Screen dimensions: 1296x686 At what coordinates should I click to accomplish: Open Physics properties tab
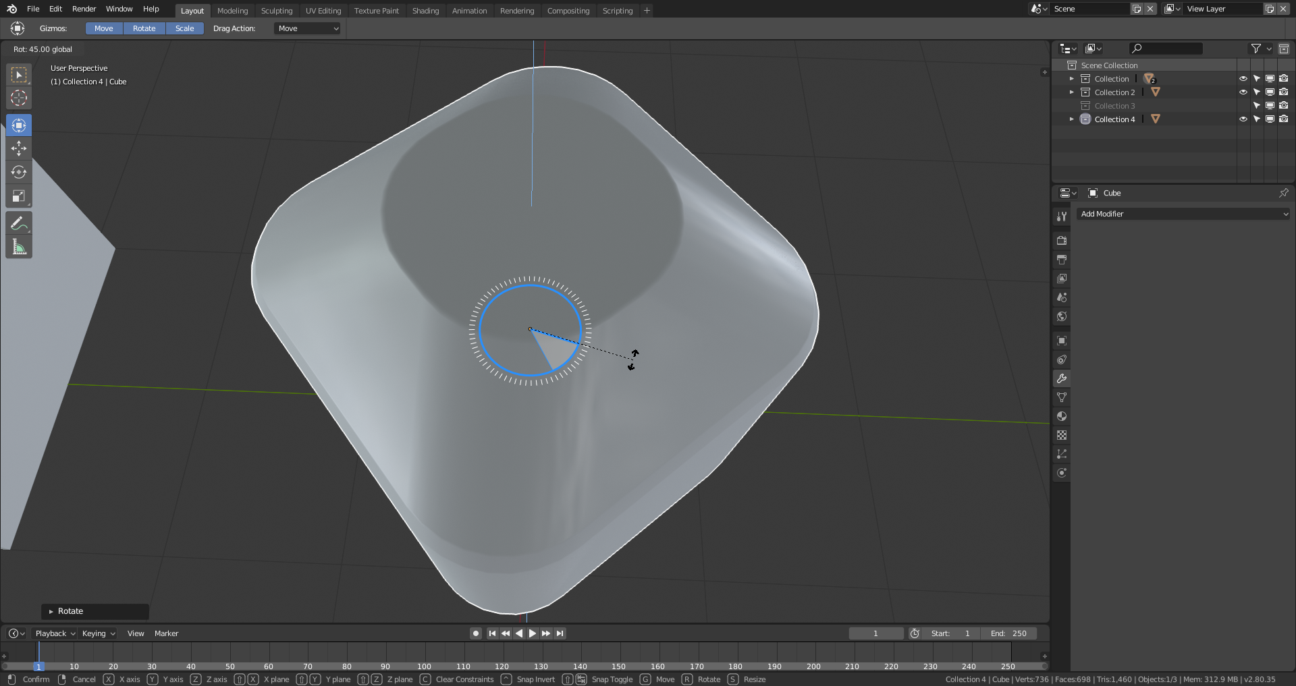click(x=1062, y=473)
